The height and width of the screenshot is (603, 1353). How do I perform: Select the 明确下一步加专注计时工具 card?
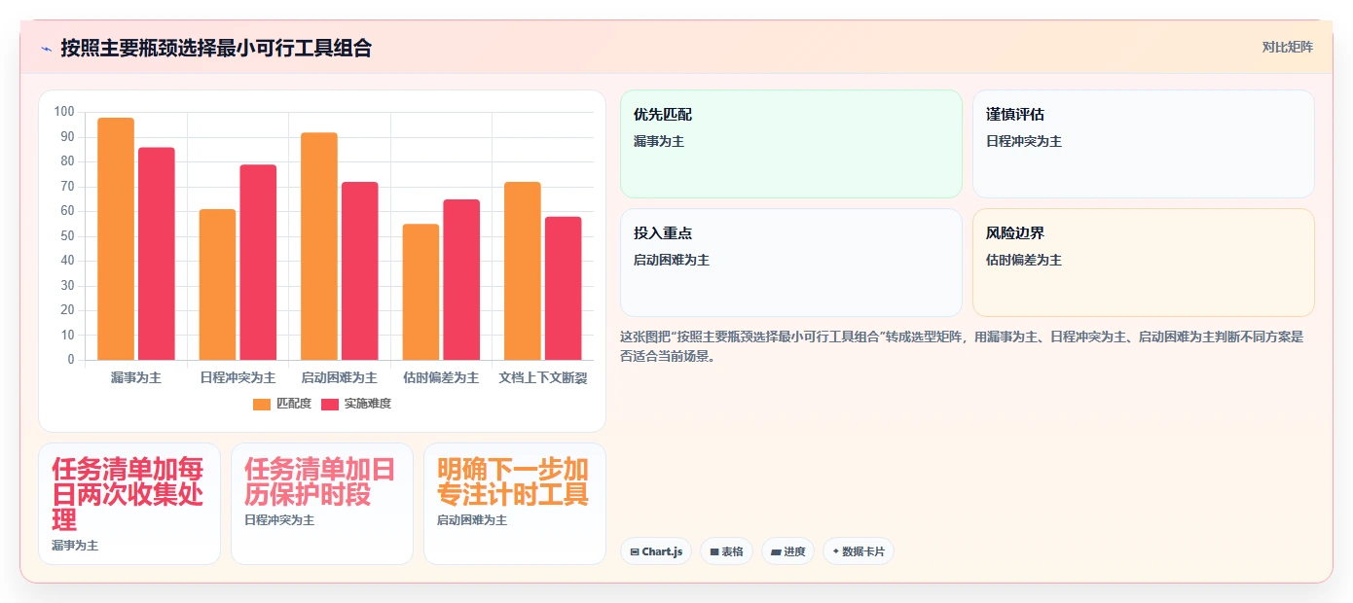pyautogui.click(x=515, y=504)
